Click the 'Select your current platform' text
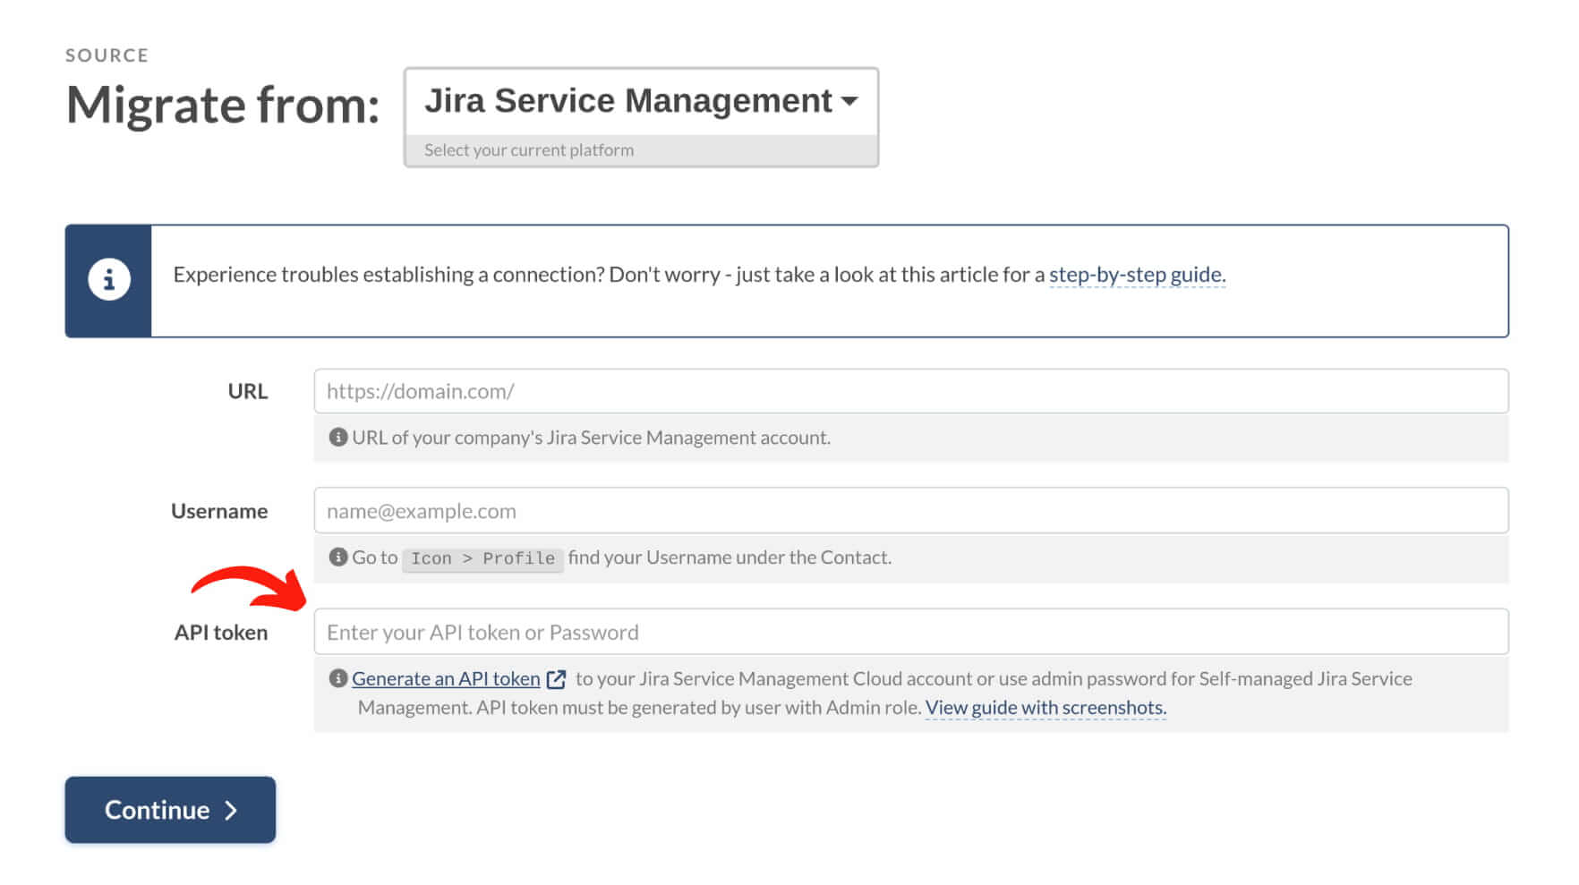The height and width of the screenshot is (885, 1579). 529,150
